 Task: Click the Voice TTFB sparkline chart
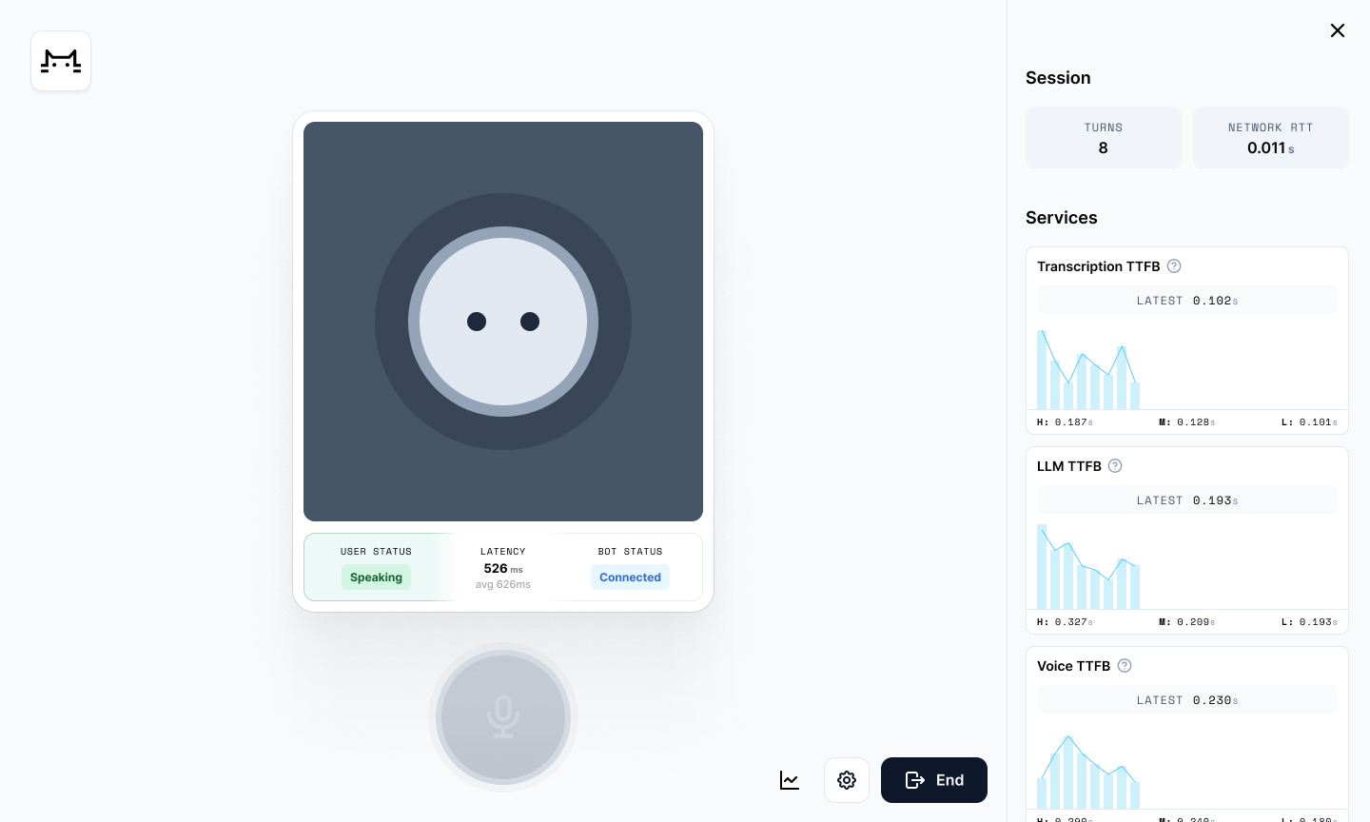pyautogui.click(x=1089, y=771)
